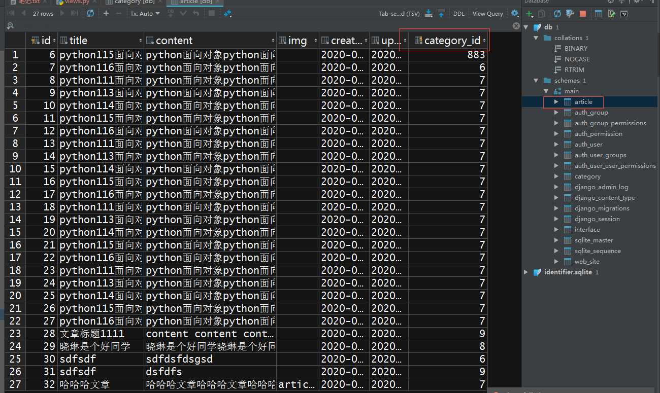Image resolution: width=660 pixels, height=393 pixels.
Task: Select row number 27 in the gutter
Action: coord(15,384)
